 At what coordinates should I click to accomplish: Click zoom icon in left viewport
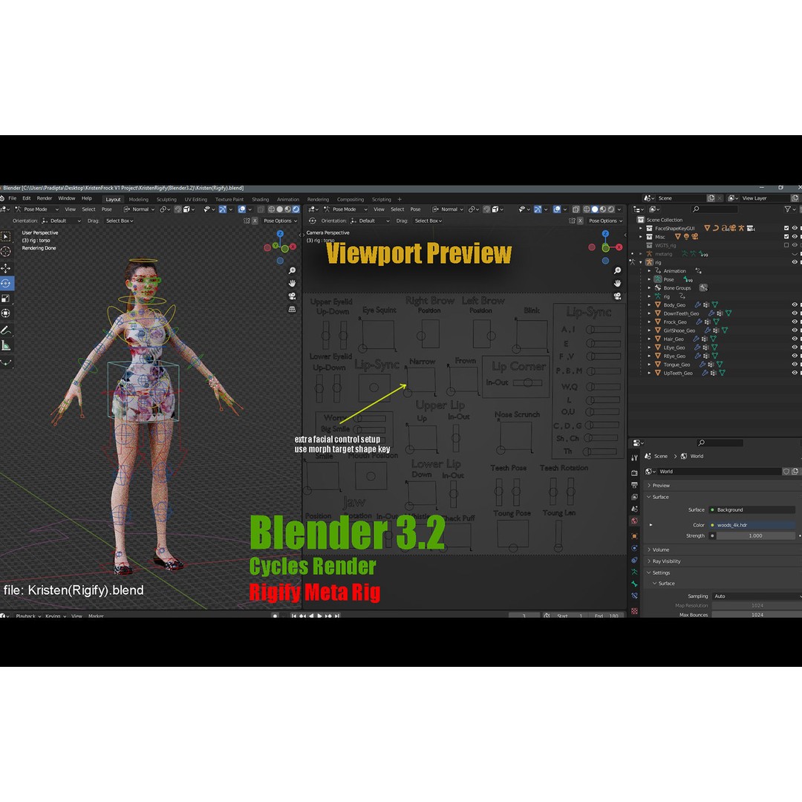(x=292, y=270)
